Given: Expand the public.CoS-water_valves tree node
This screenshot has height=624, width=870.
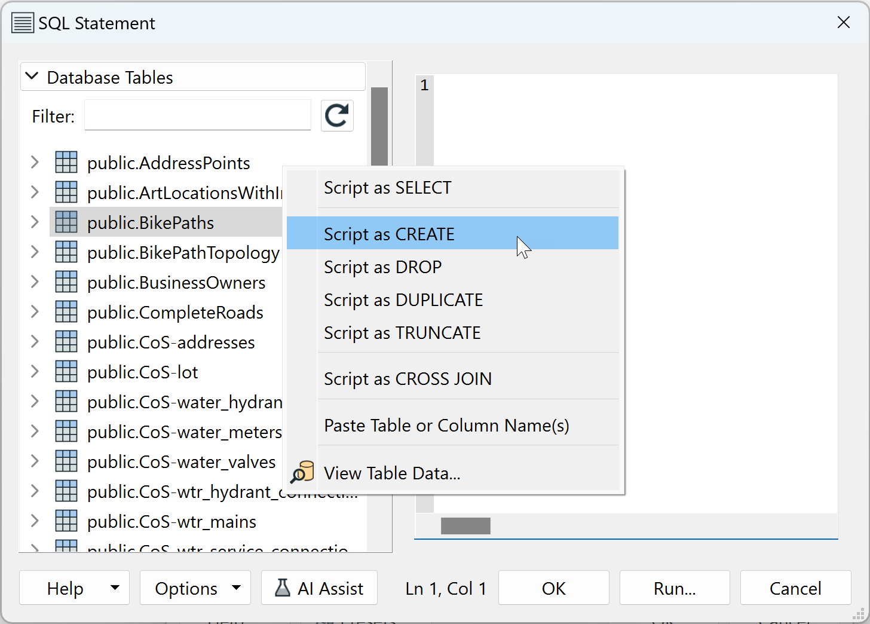Looking at the screenshot, I should pos(35,461).
